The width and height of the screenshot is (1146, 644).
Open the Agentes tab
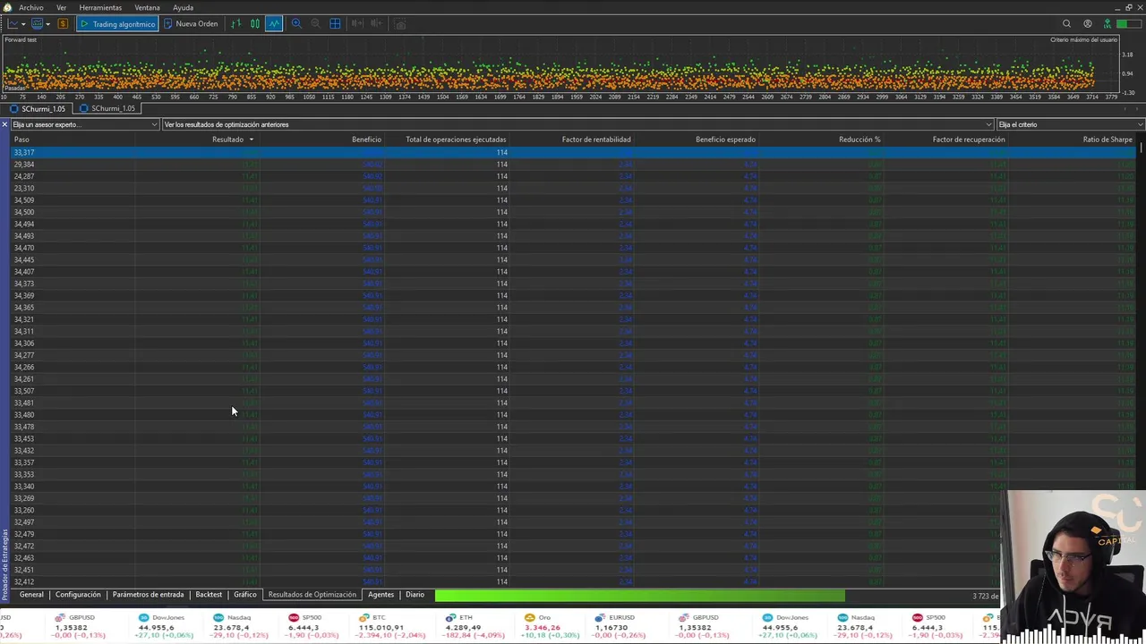click(381, 595)
